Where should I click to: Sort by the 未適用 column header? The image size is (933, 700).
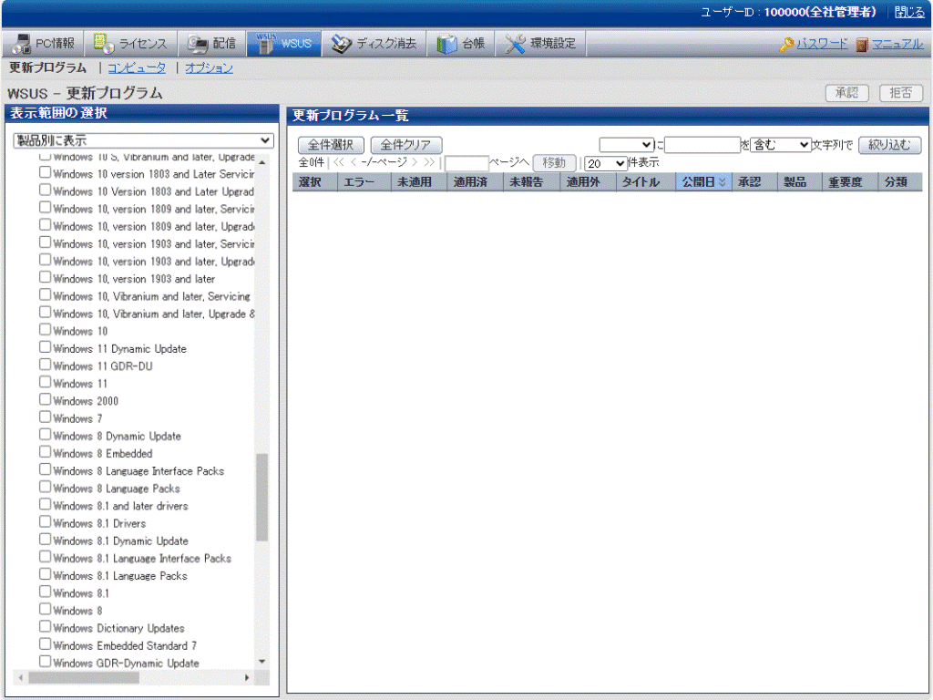[x=419, y=182]
